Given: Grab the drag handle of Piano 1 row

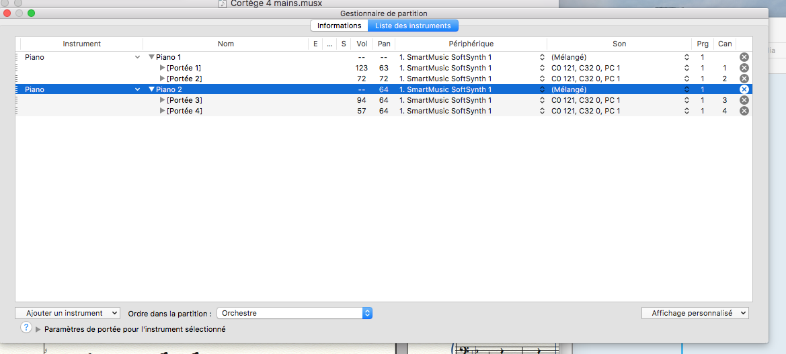Looking at the screenshot, I should [17, 57].
